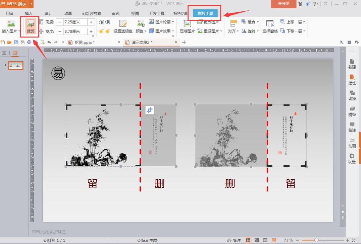Image resolution: width=361 pixels, height=244 pixels.
Task: Open the 切换 transition panel in right sidebar
Action: point(352,96)
